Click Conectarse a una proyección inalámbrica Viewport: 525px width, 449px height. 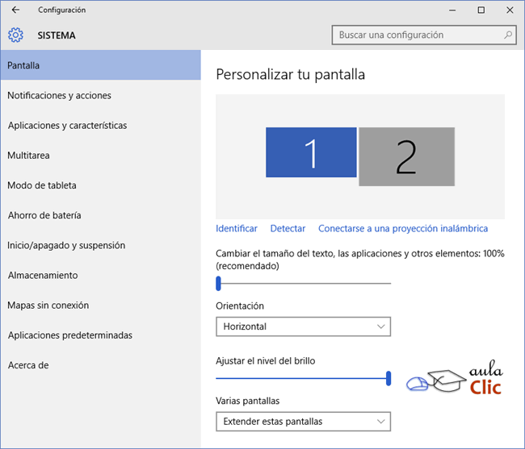coord(403,228)
